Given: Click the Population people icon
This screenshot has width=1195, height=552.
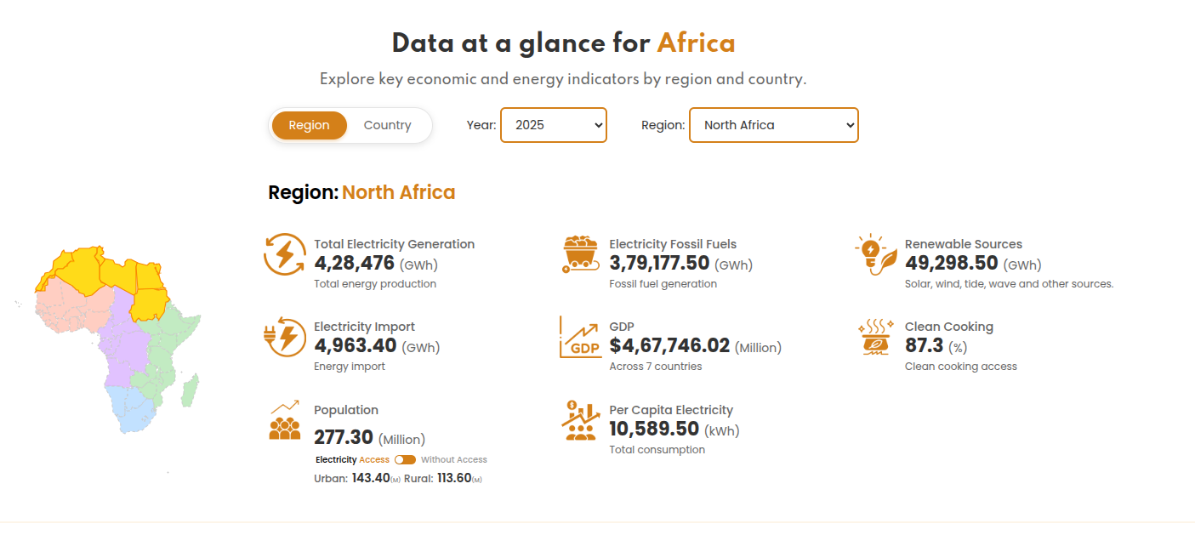Looking at the screenshot, I should (x=285, y=420).
